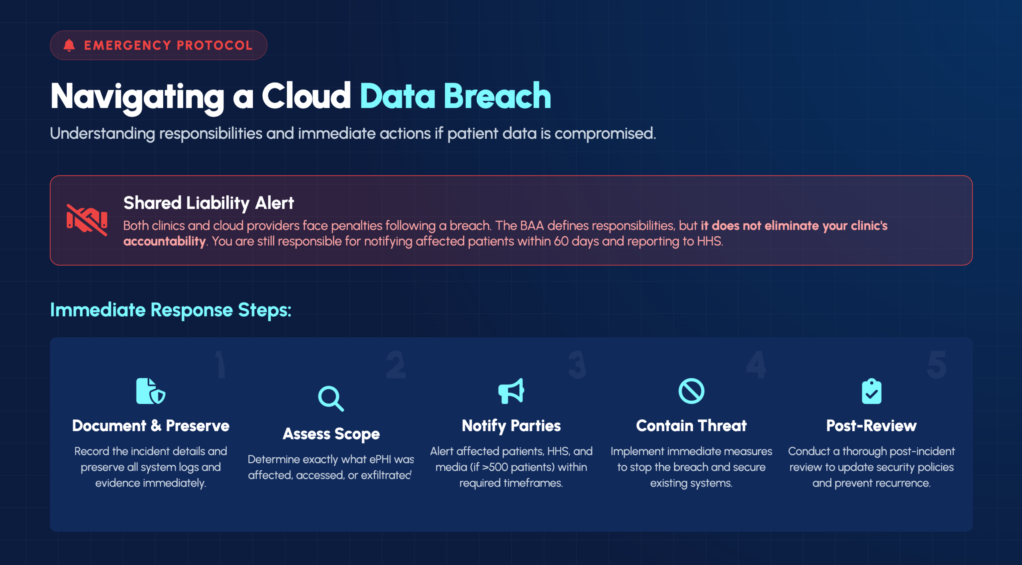Click the megaphone icon
The width and height of the screenshot is (1022, 565).
coord(511,391)
